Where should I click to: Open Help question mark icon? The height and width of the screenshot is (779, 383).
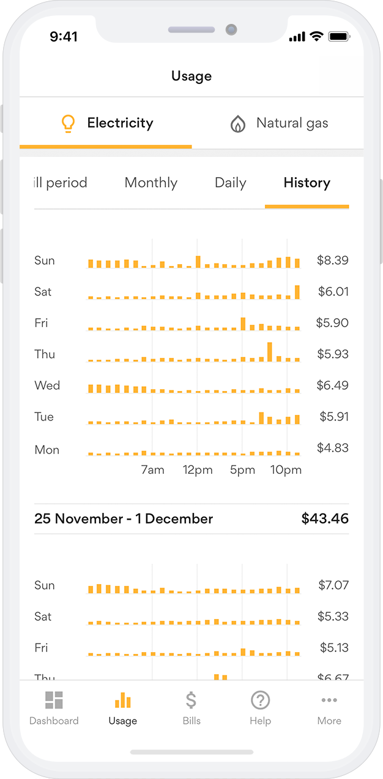click(260, 700)
